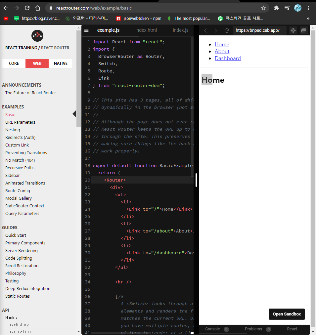Open the Basic example

coord(10,114)
